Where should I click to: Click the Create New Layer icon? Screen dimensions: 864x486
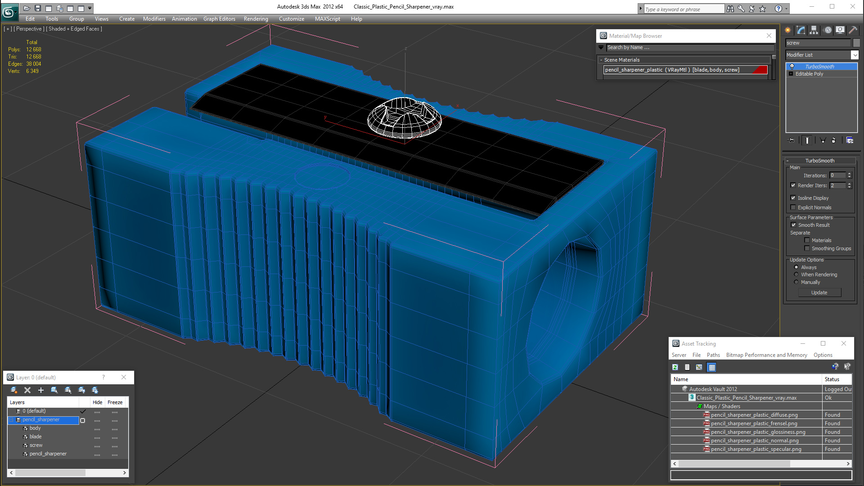point(14,390)
